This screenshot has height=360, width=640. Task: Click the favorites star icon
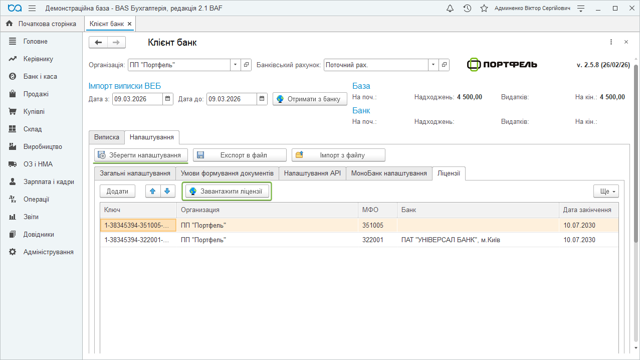484,9
